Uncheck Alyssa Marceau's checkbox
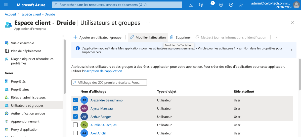Viewport: 301px width, 137px height. (75, 108)
